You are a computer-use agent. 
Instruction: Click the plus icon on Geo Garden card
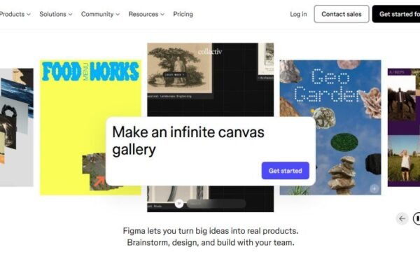click(374, 188)
